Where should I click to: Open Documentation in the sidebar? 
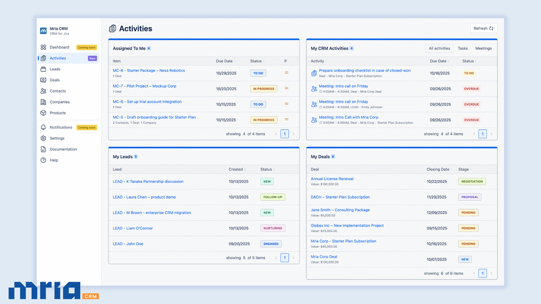[63, 149]
